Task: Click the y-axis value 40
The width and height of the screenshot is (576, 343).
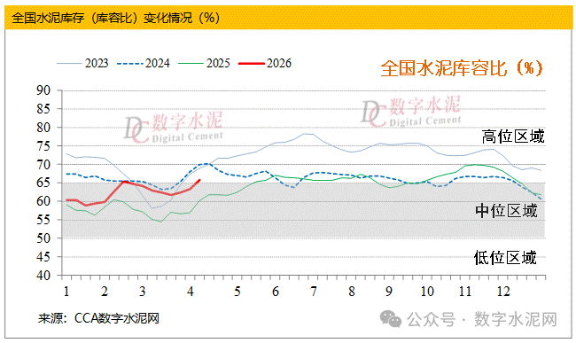Action: (43, 276)
